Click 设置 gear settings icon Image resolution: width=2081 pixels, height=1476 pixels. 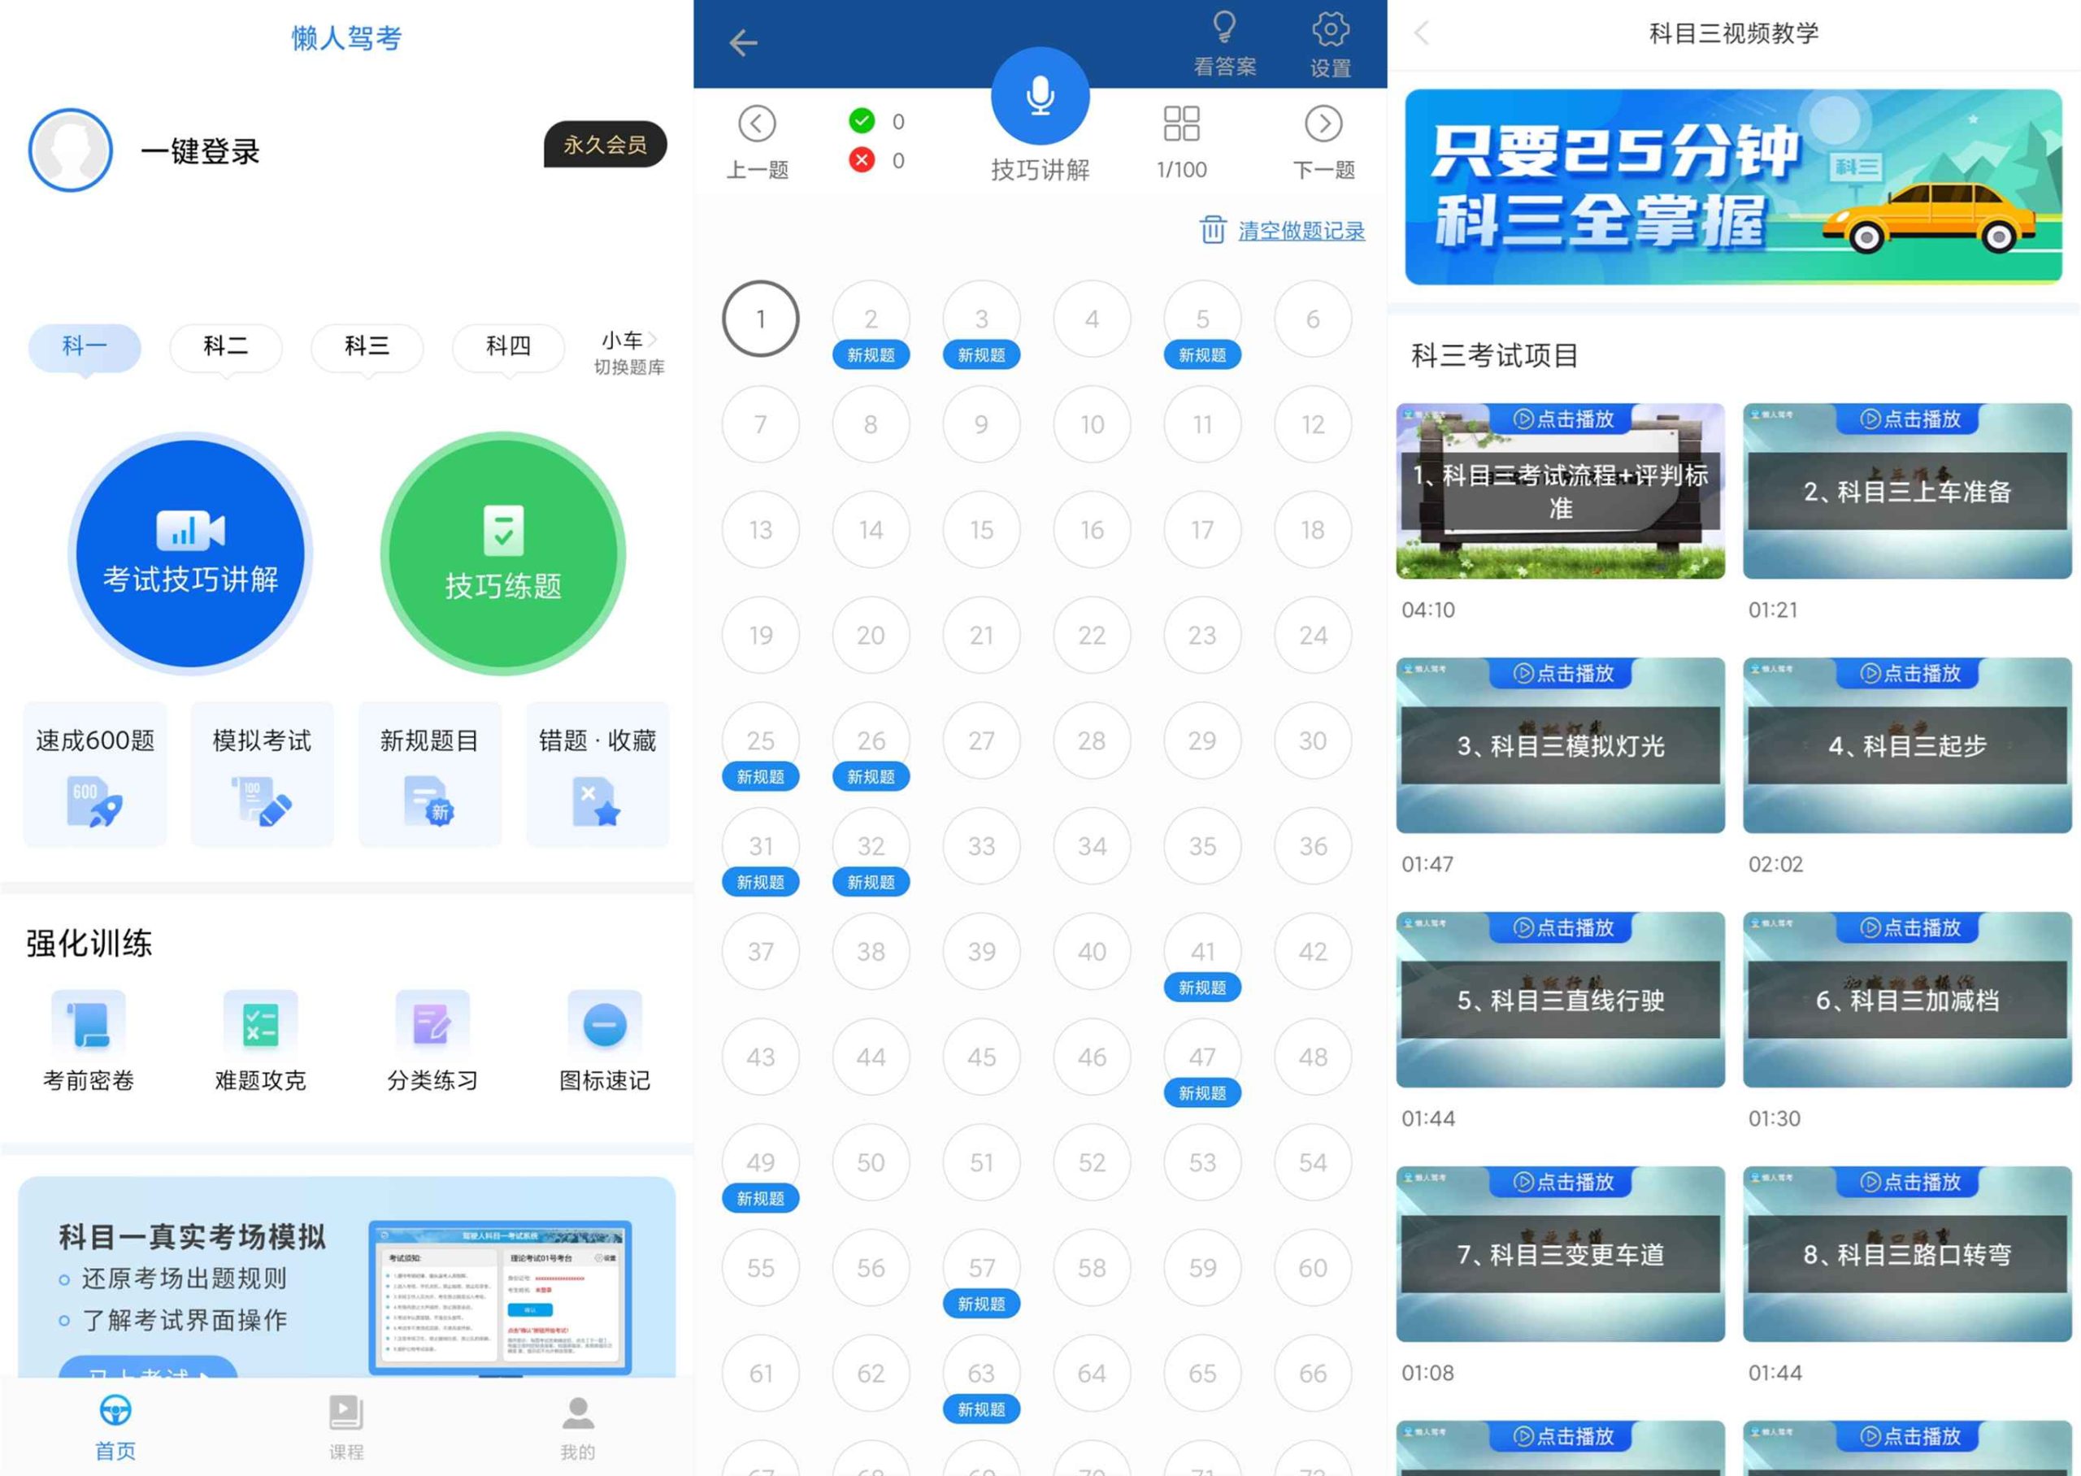(1331, 27)
